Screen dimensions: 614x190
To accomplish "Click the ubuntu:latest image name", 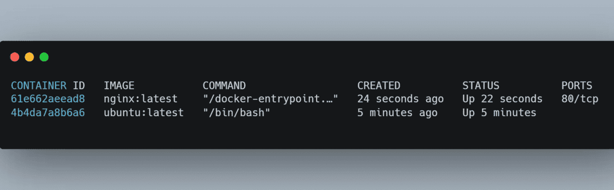I will click(x=144, y=113).
